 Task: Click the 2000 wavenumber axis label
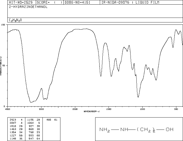pos(75,109)
